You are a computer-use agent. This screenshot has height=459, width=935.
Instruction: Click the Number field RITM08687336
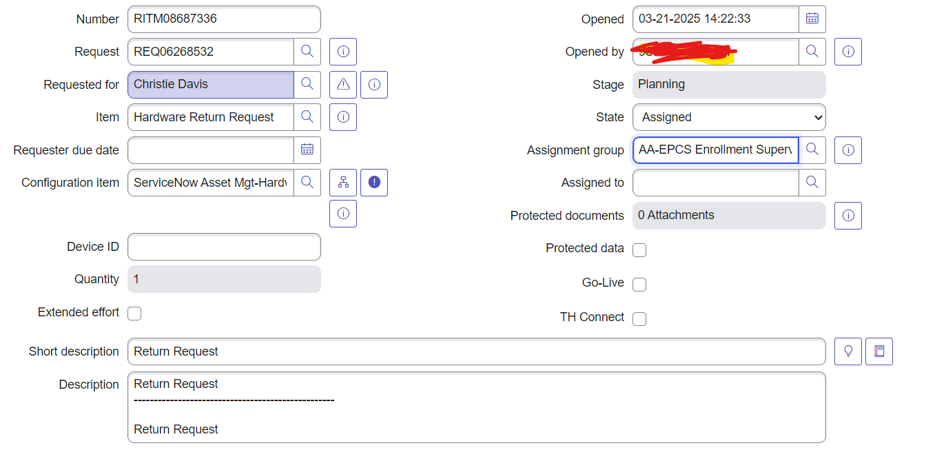click(224, 19)
